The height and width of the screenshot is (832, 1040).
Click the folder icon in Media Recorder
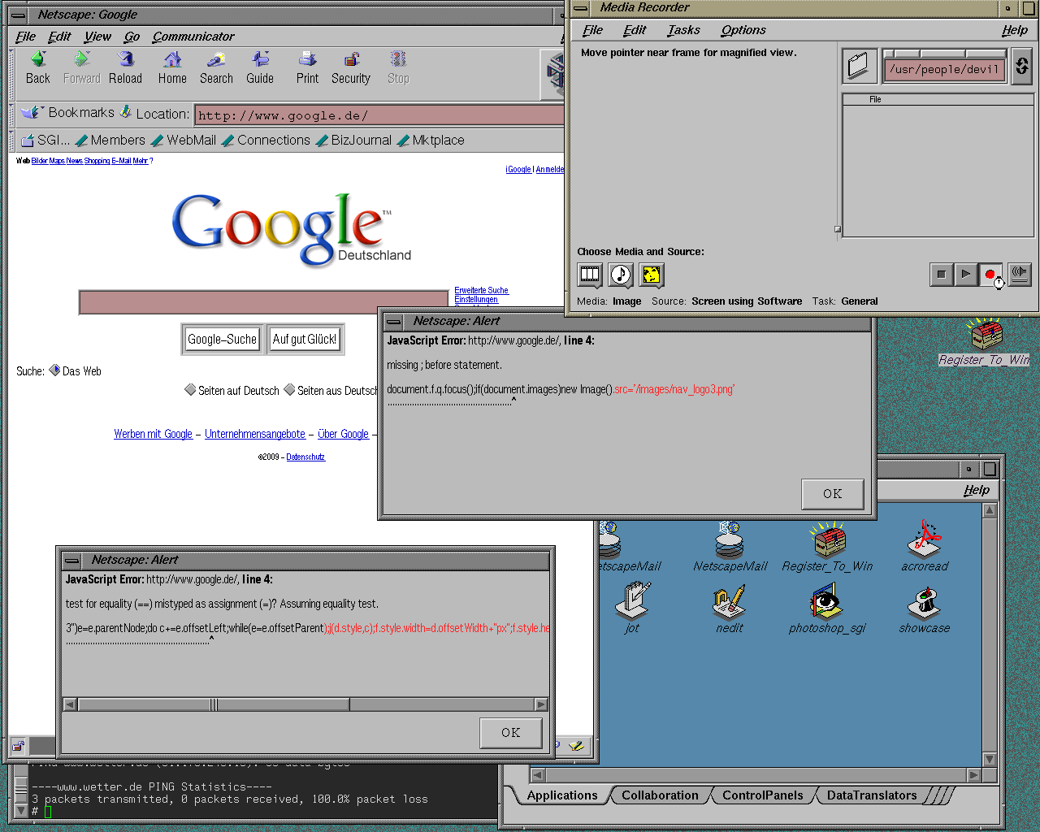coord(858,66)
